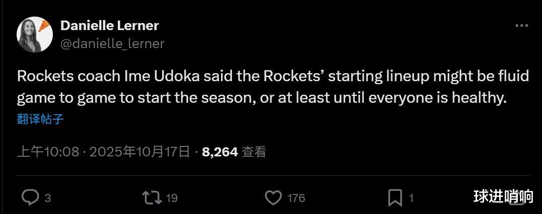
Task: Bookmark this post with the bookmark icon
Action: [x=395, y=197]
